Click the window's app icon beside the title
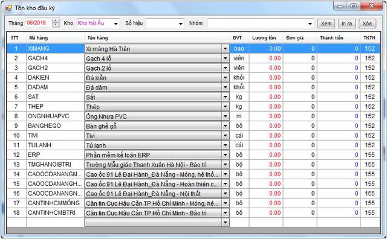 pyautogui.click(x=8, y=8)
